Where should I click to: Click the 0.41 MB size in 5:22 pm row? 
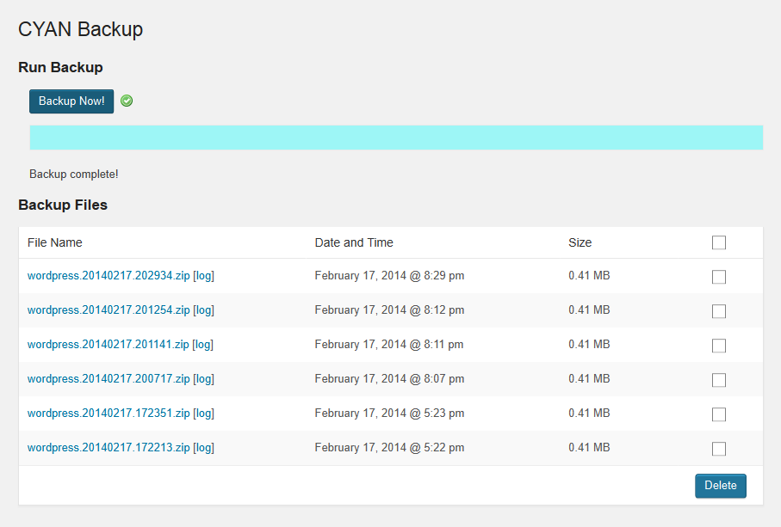pyautogui.click(x=589, y=447)
